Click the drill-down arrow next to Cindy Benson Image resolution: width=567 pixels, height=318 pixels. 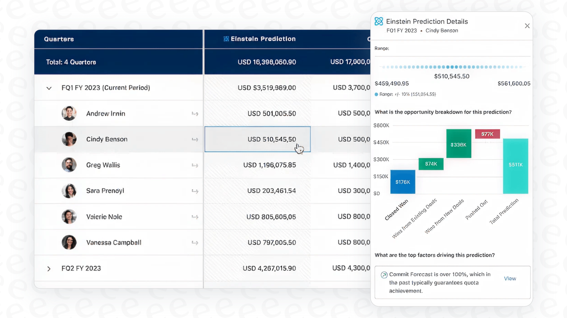coord(195,139)
